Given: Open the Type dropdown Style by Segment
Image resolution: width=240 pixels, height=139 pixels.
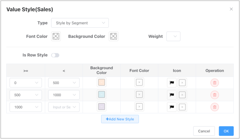Looking at the screenshot, I should [80, 23].
